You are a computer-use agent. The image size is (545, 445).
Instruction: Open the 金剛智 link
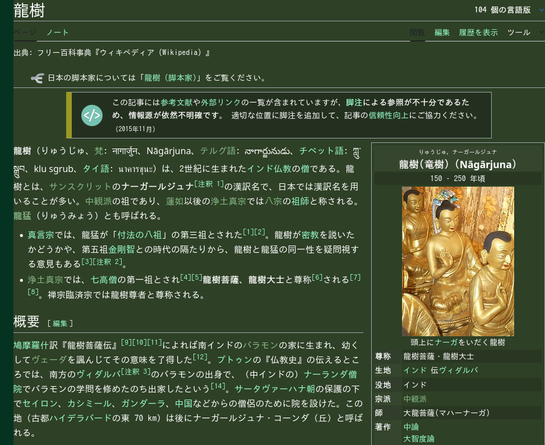click(121, 249)
